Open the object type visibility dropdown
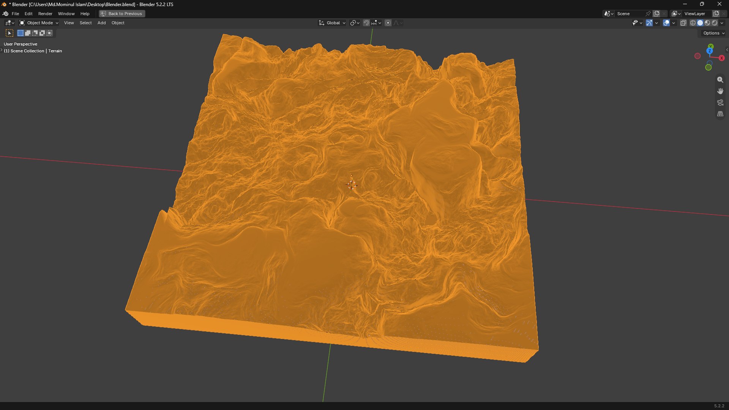729x410 pixels. [x=637, y=23]
